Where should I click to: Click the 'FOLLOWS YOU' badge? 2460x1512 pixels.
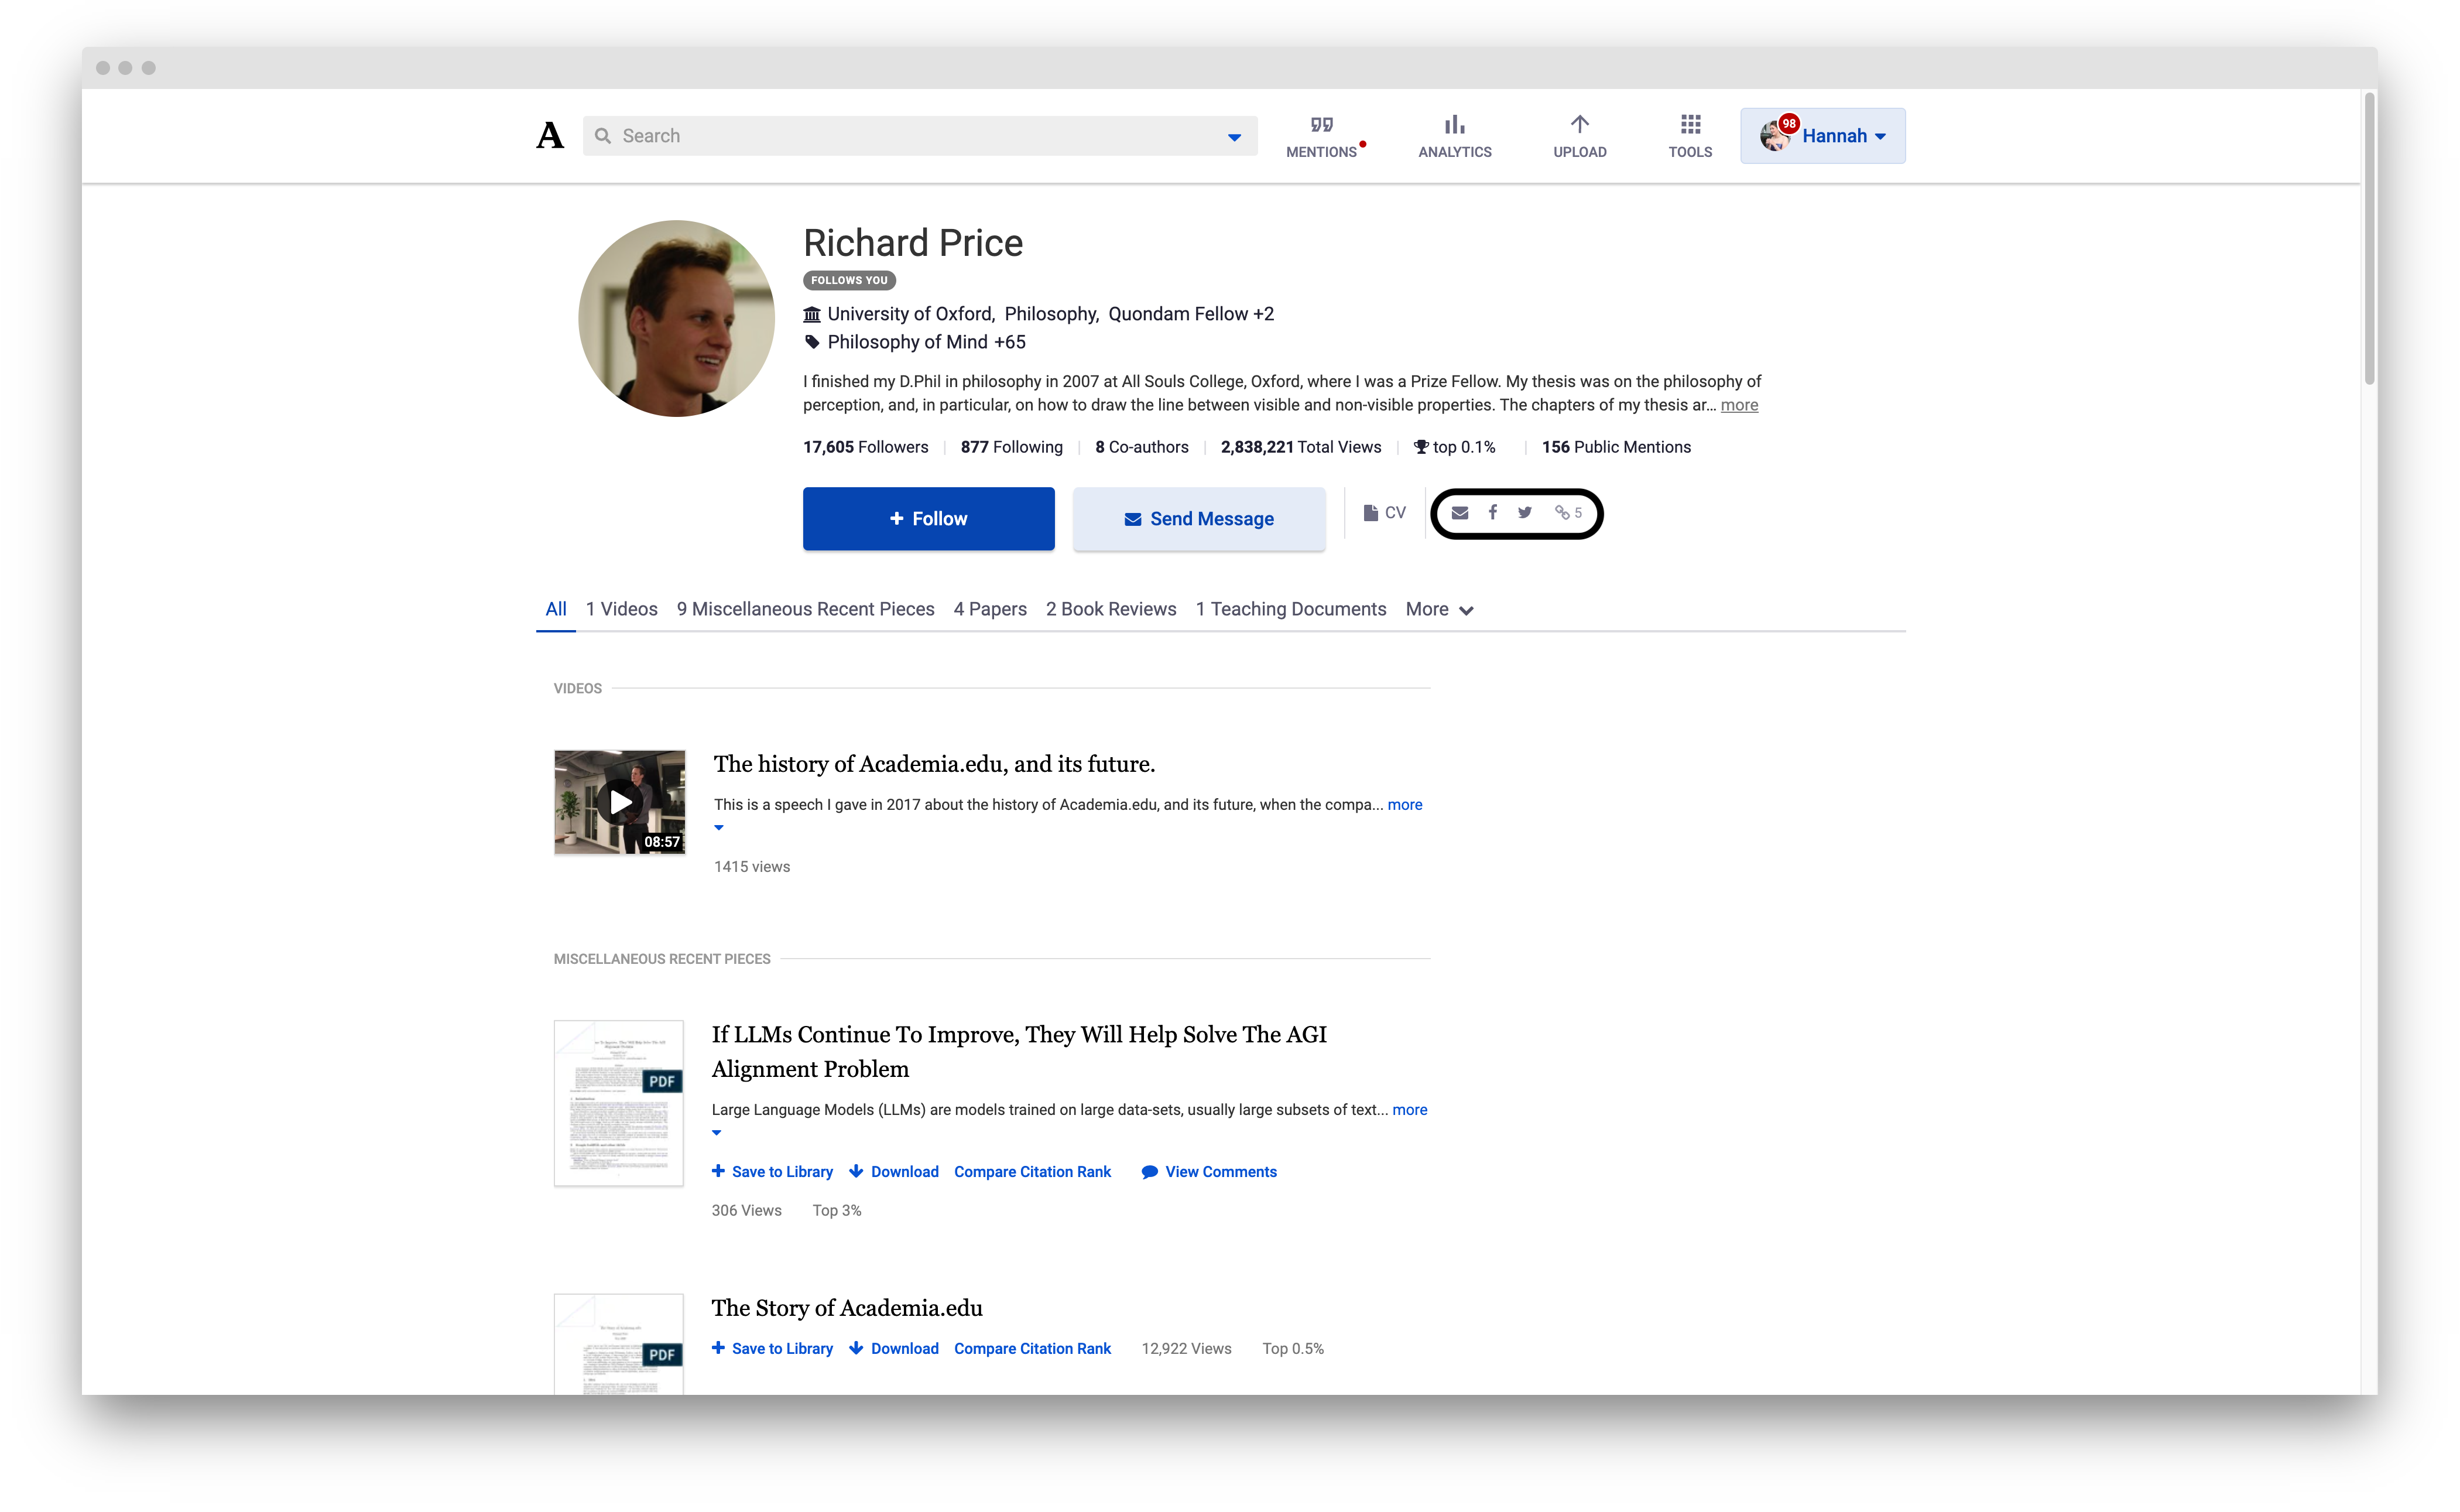coord(849,280)
